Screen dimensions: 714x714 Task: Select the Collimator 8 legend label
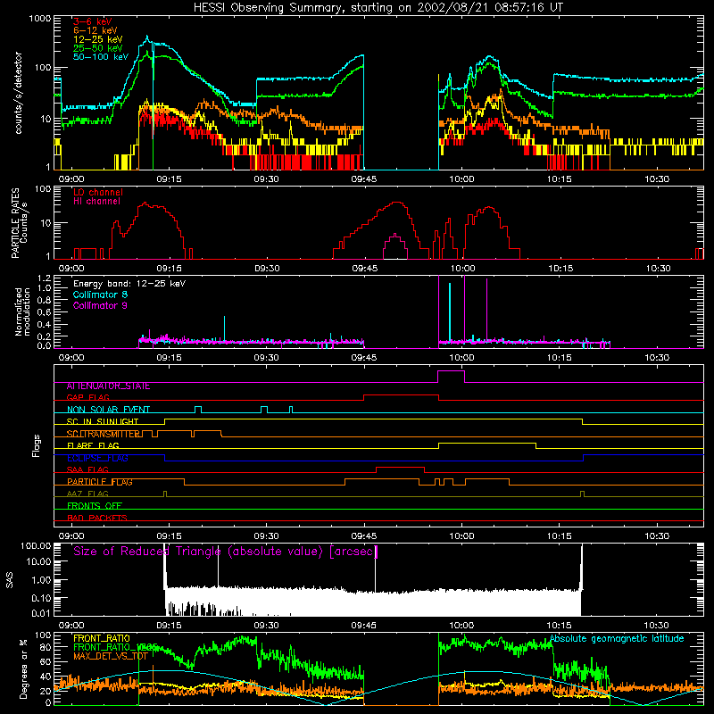[x=100, y=295]
